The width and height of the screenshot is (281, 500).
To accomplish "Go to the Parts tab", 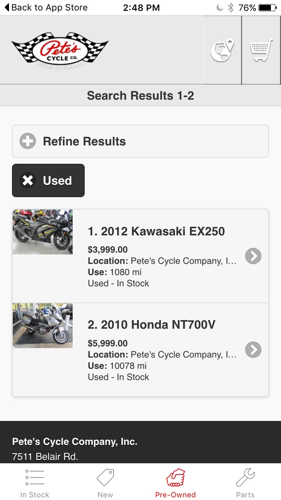I will coord(245,483).
